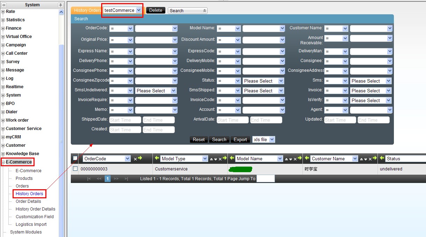The height and width of the screenshot is (237, 426).
Task: Move the Model Name column right with its green arrow
Action: coord(300,158)
